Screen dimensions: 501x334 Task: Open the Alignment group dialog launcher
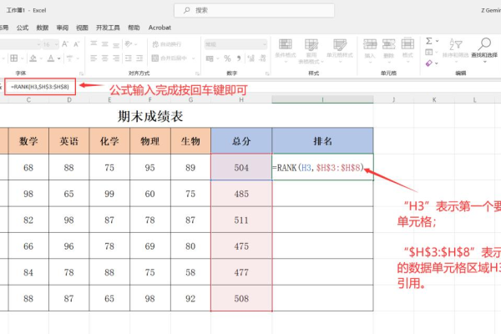click(x=197, y=73)
